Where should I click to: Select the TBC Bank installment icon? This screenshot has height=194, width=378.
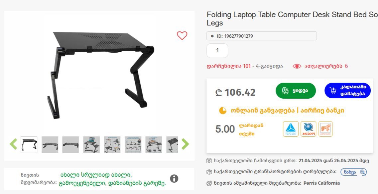(291, 129)
